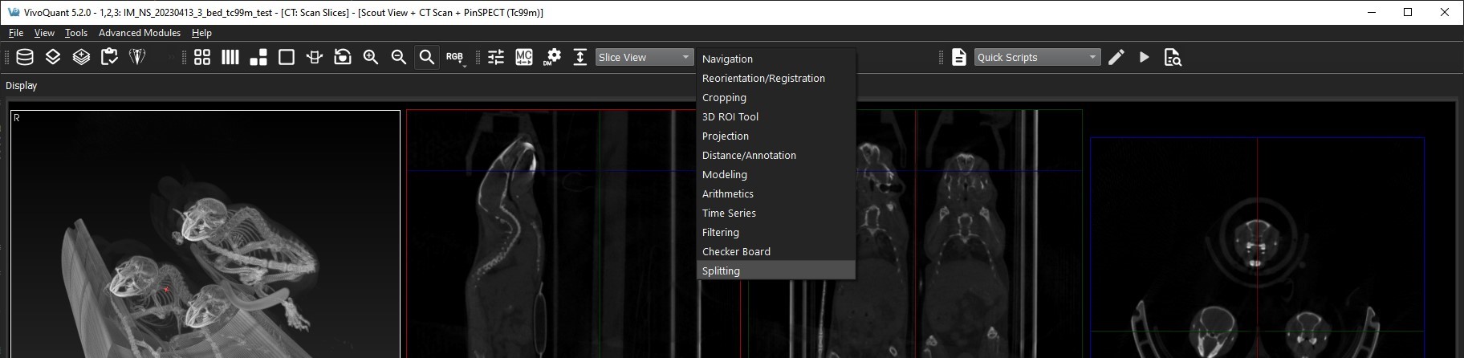The width and height of the screenshot is (1464, 358).
Task: Run the quick script with play button
Action: [x=1145, y=57]
